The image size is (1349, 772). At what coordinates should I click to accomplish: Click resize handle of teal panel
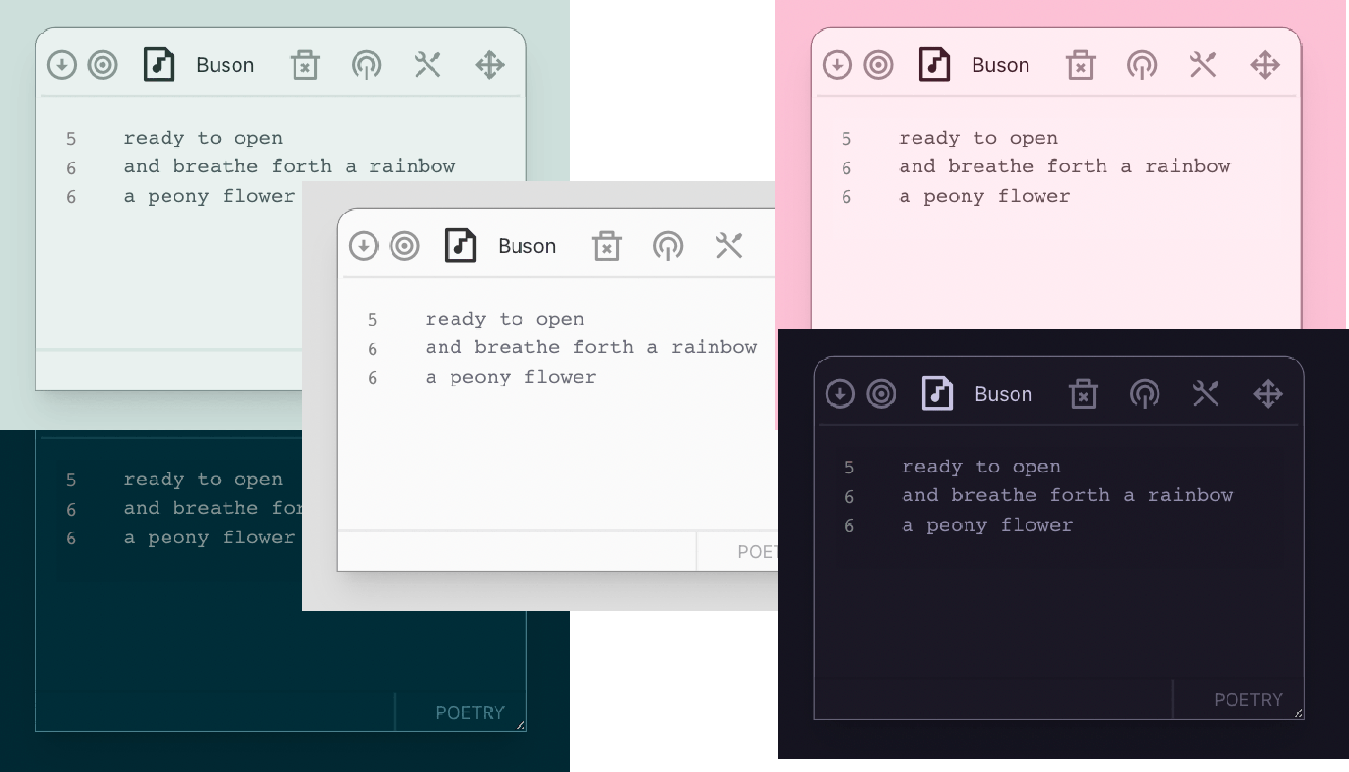520,726
